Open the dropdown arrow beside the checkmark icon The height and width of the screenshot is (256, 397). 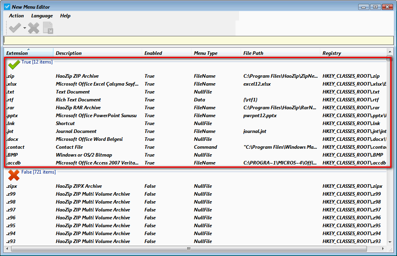click(x=25, y=28)
